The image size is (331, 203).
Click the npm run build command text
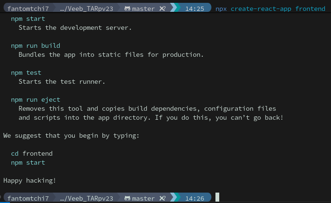[36, 45]
